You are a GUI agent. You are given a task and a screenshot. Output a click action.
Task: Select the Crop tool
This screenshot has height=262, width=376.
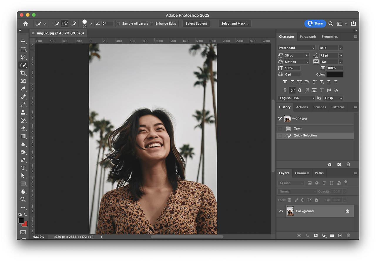click(x=23, y=73)
